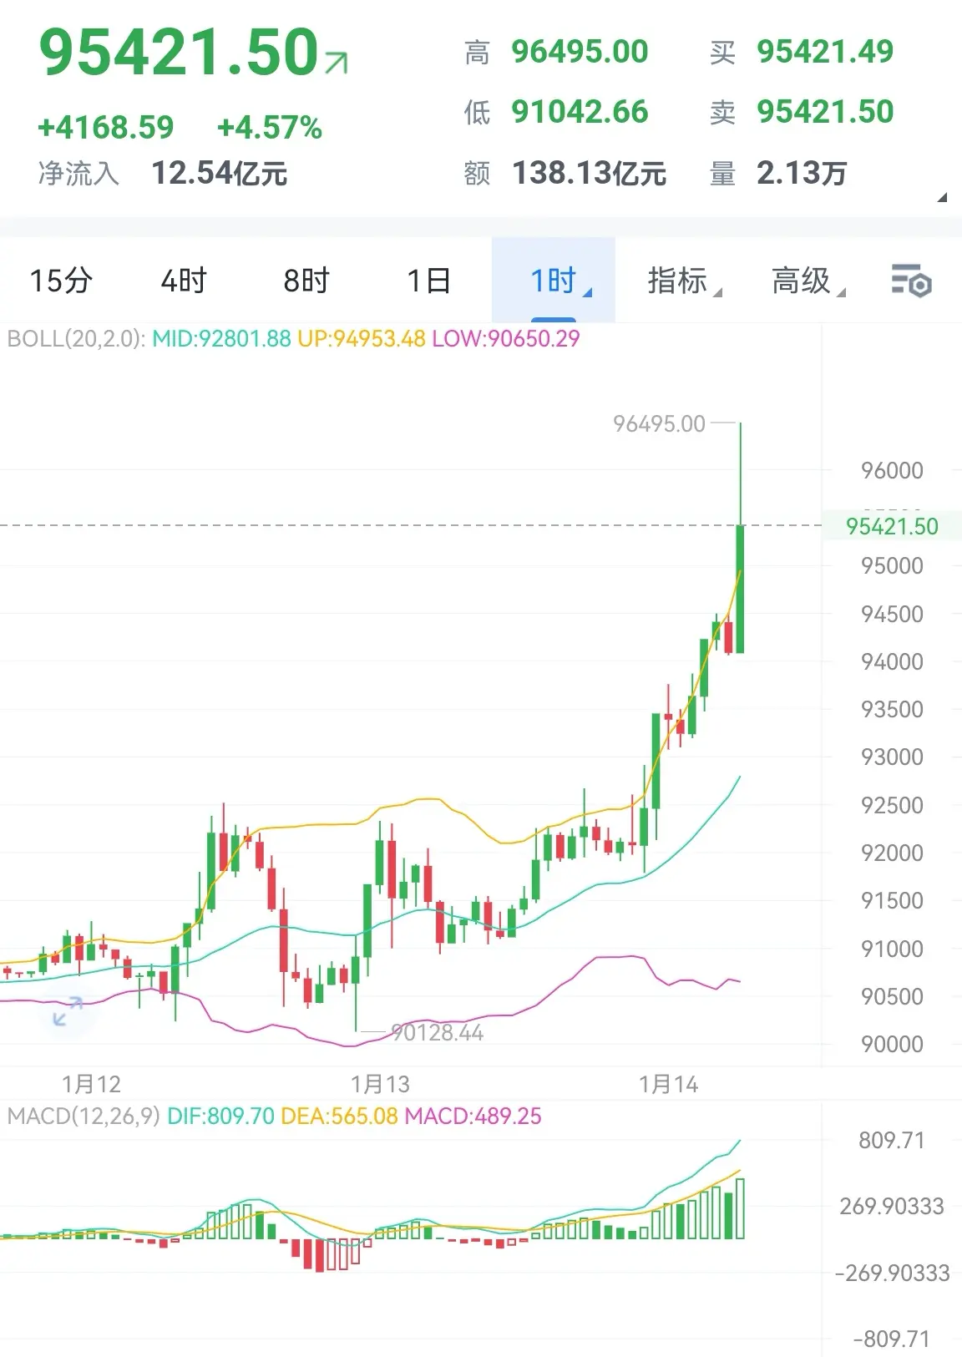Tap the BOLL LOW:90650.29 value
Screen dimensions: 962x1357
[x=505, y=339]
